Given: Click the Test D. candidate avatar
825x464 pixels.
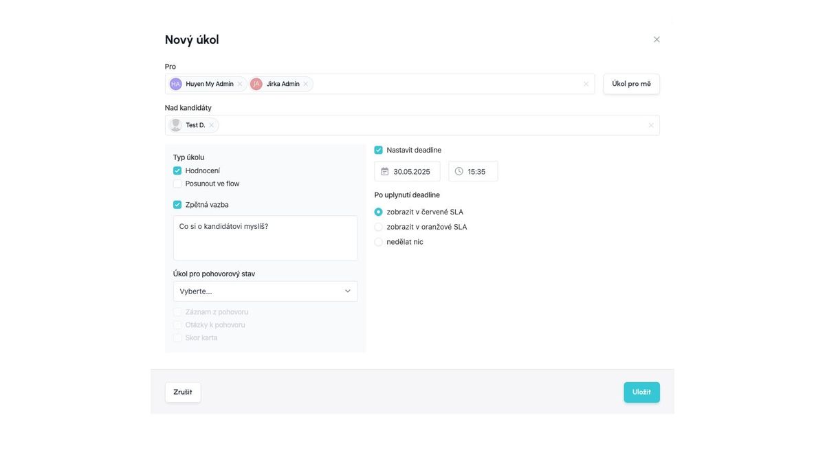Looking at the screenshot, I should (x=176, y=125).
